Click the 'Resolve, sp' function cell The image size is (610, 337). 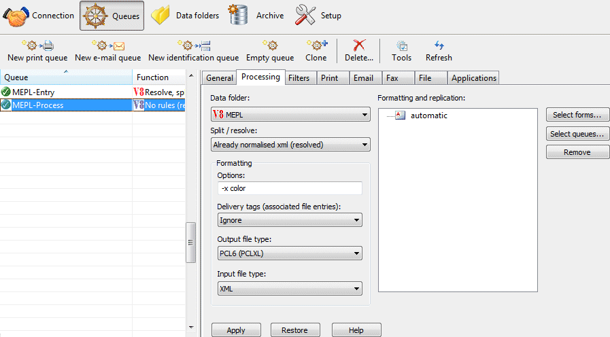point(159,92)
